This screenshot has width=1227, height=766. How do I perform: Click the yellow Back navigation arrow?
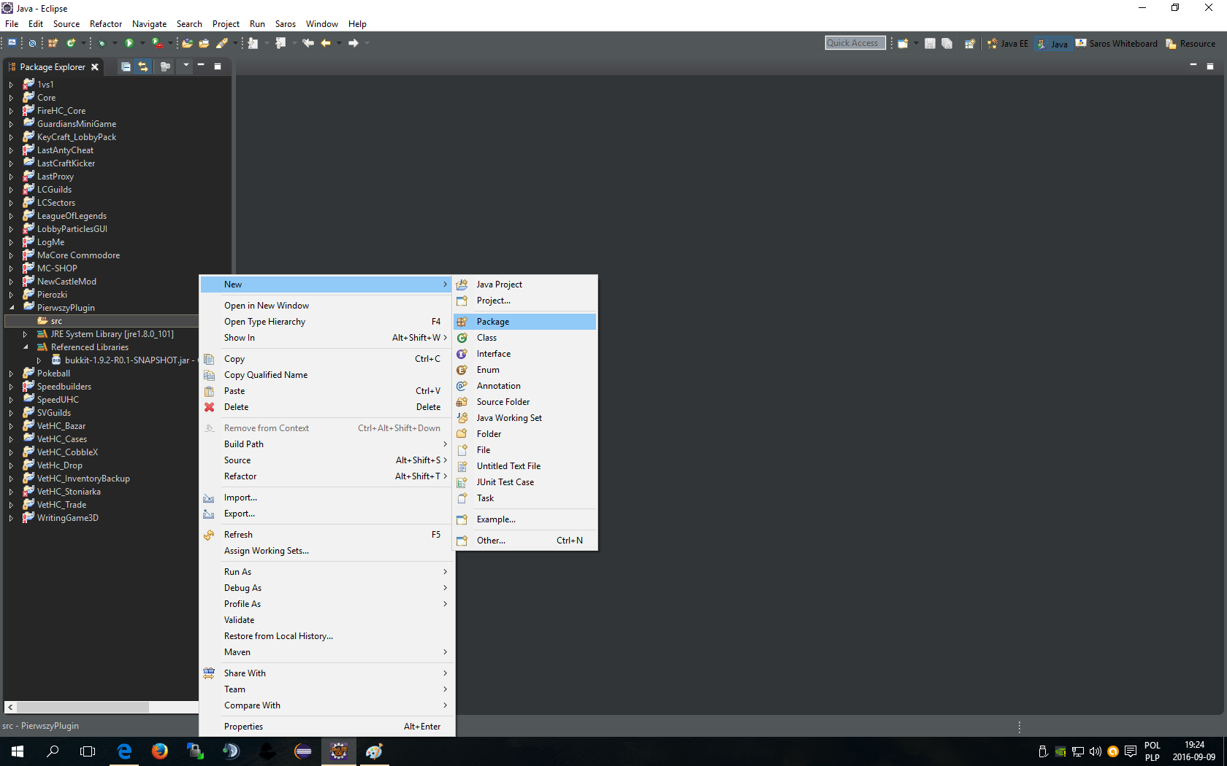326,43
